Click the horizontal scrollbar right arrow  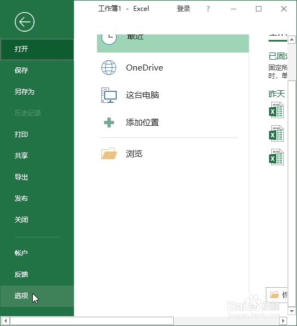coord(283,321)
